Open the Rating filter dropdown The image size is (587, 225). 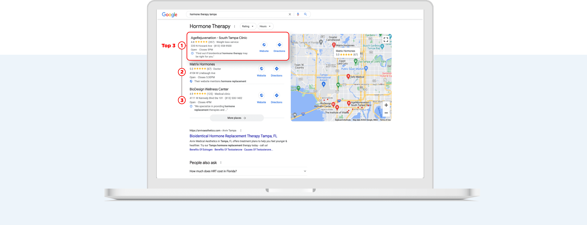point(248,27)
